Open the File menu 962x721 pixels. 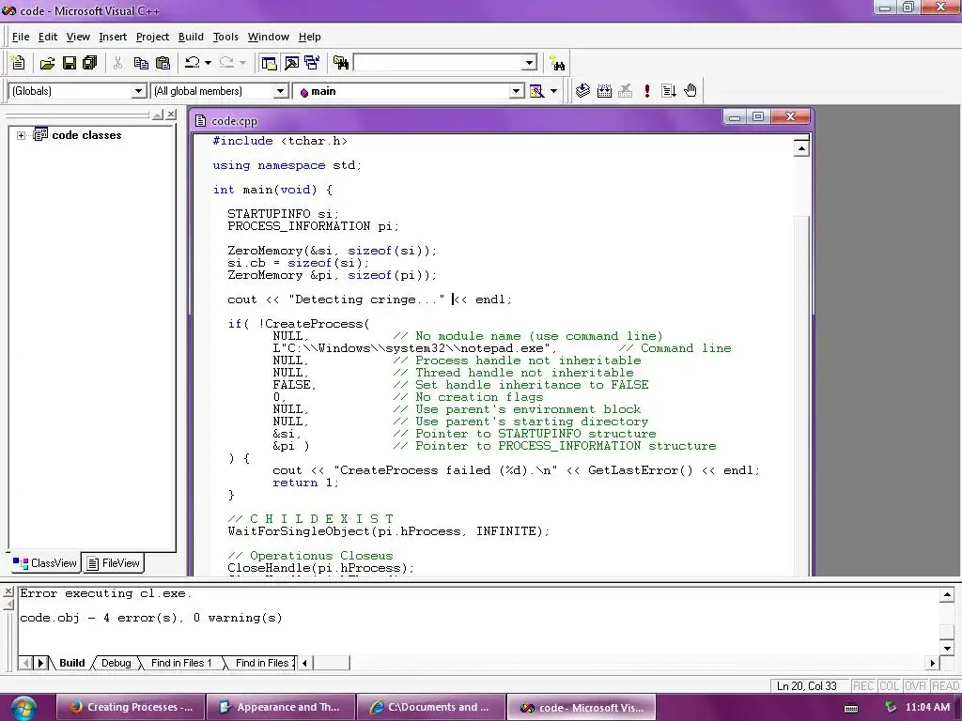[21, 37]
